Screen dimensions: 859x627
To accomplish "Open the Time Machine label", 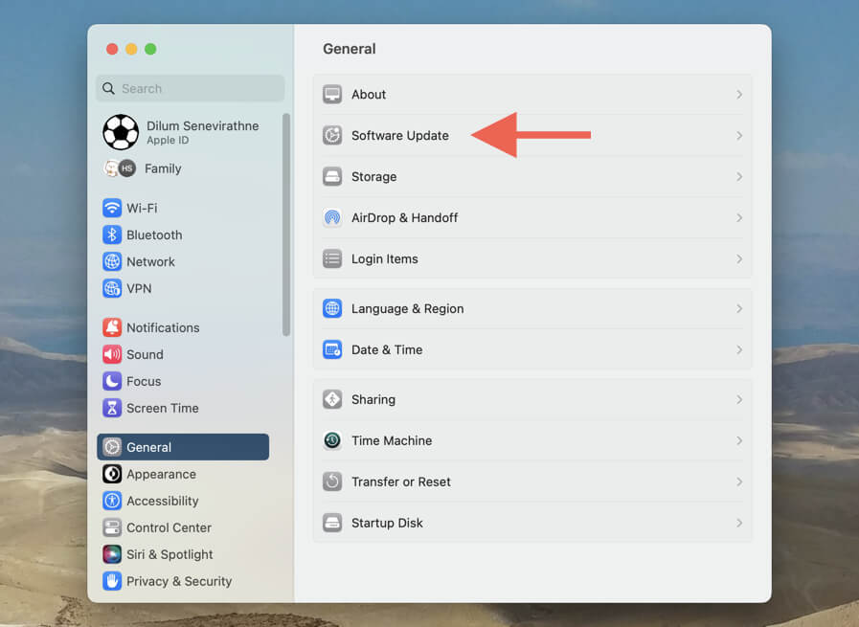I will coord(391,440).
